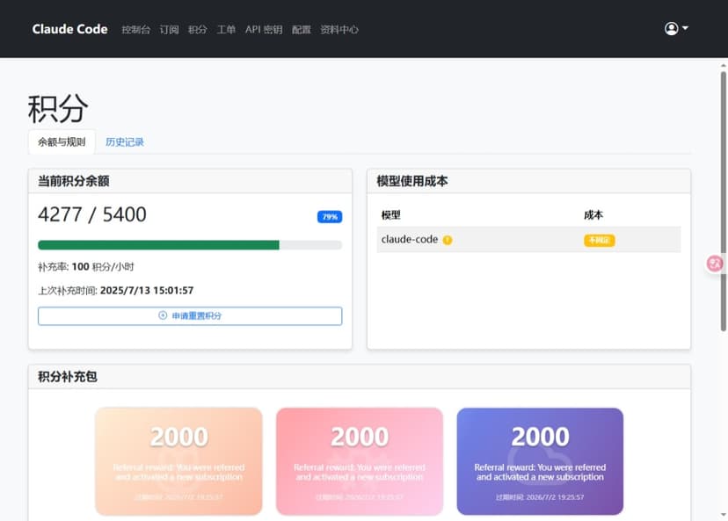Click the plus icon inside reset points button
The width and height of the screenshot is (728, 521).
coord(162,315)
